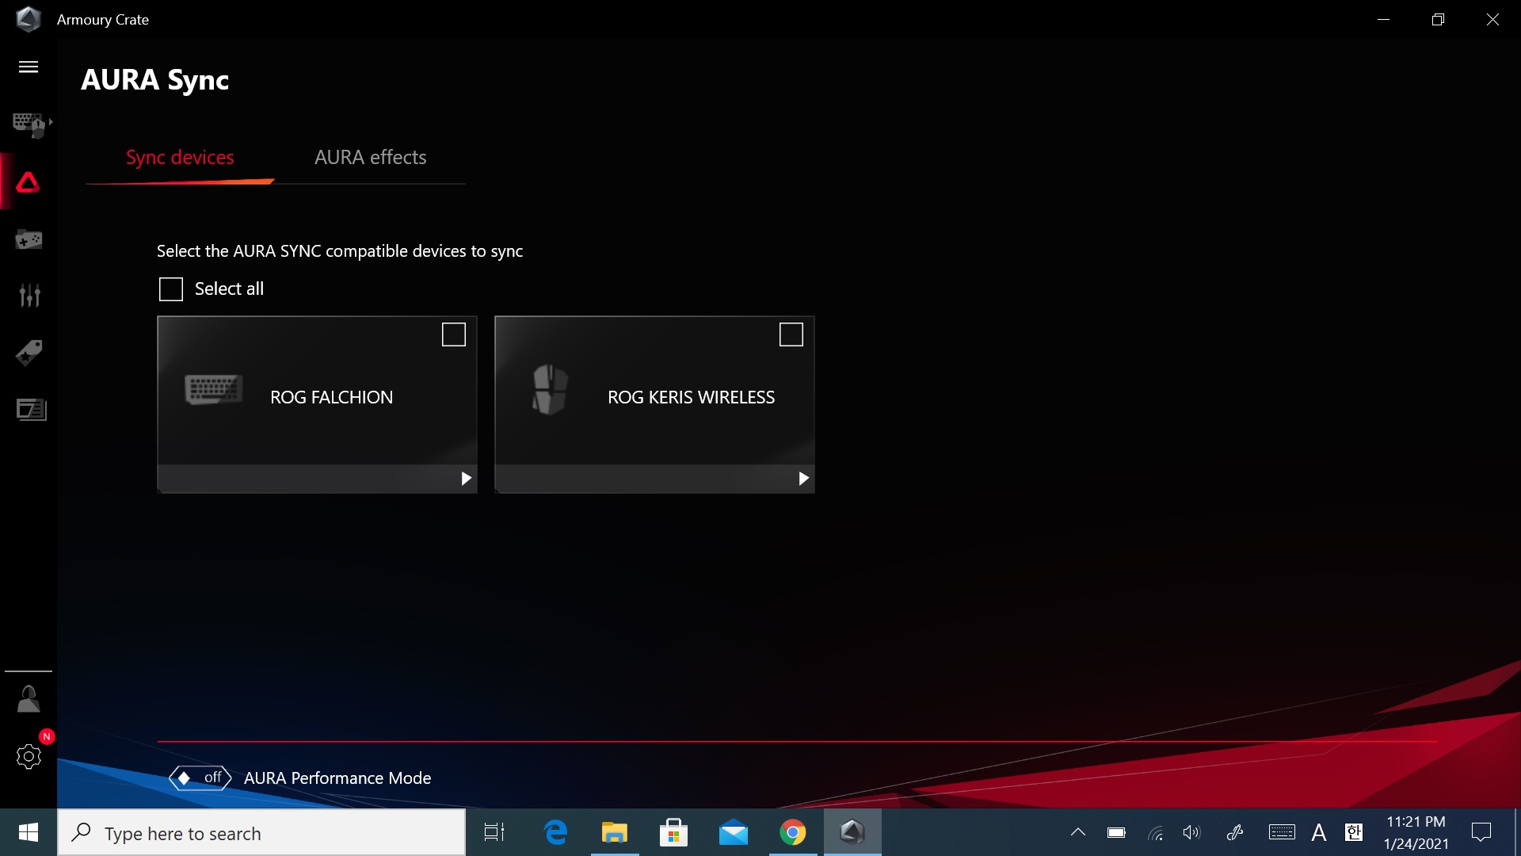Click the AURA Sync triangle sidebar icon
The height and width of the screenshot is (856, 1521).
(29, 182)
